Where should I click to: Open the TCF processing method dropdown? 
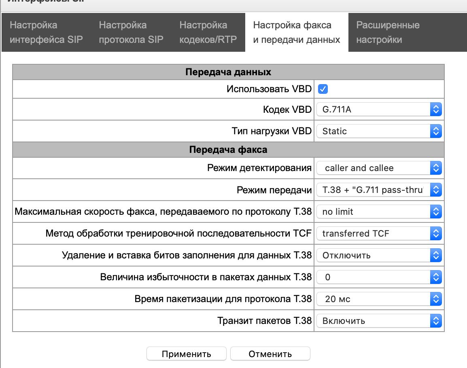pos(379,233)
